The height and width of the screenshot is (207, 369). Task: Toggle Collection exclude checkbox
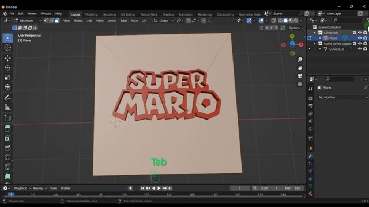355,33
